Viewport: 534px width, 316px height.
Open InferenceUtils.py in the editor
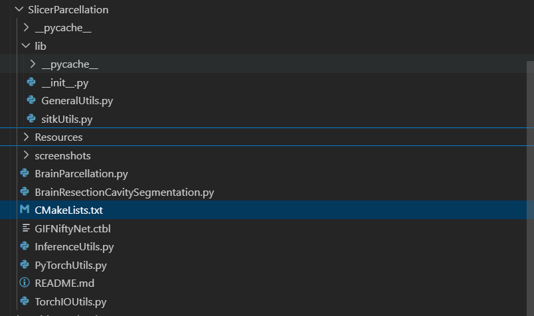pos(74,247)
